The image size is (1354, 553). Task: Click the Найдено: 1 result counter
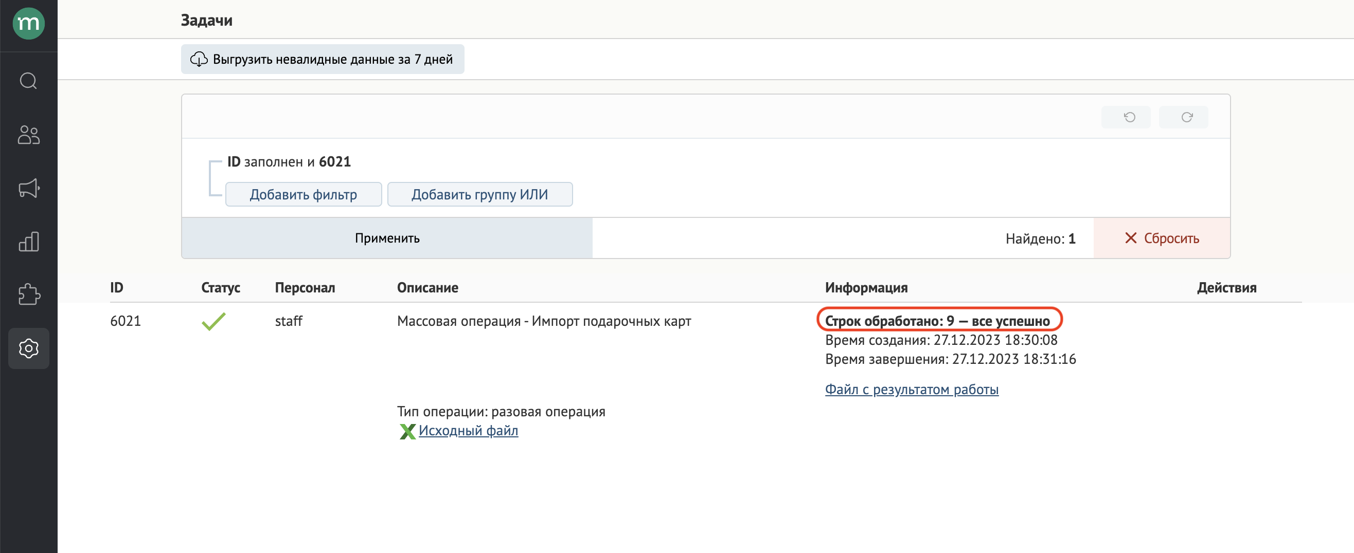1040,238
